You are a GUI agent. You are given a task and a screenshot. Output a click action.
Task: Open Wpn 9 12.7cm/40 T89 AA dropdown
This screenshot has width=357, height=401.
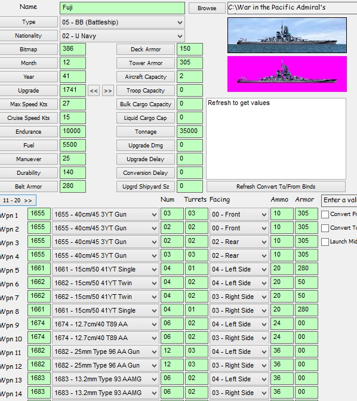pos(106,324)
